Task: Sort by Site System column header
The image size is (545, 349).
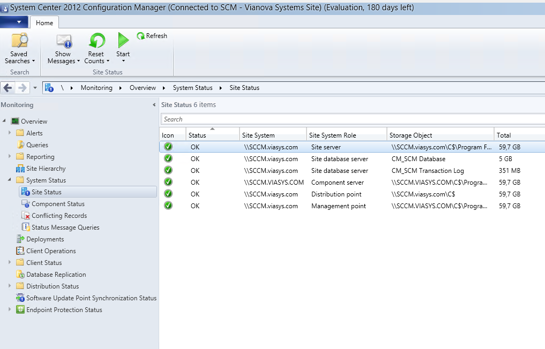Action: point(273,135)
